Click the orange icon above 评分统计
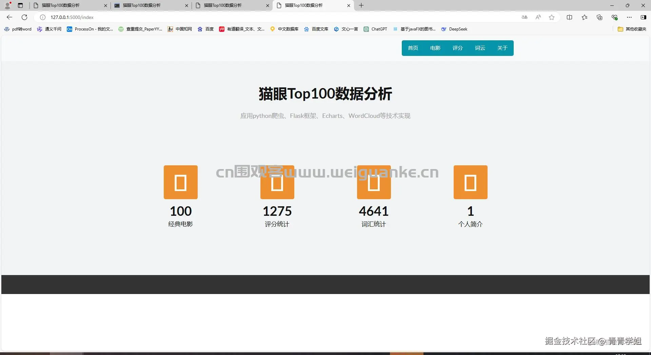 277,182
